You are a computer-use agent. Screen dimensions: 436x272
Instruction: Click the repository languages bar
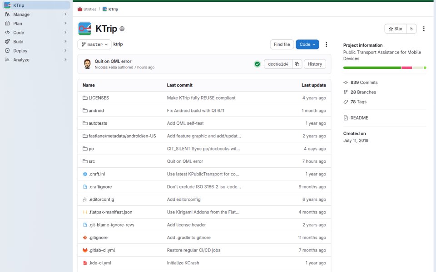pos(385,68)
